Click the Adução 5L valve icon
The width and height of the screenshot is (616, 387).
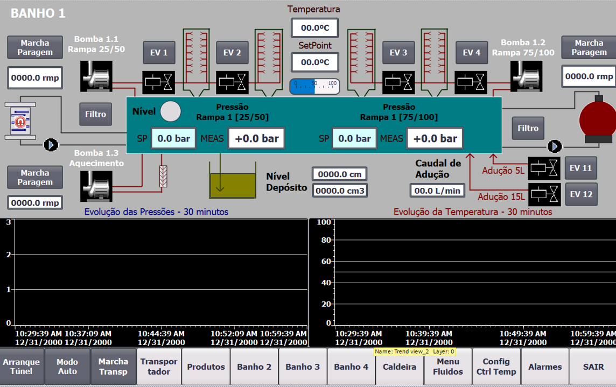544,168
